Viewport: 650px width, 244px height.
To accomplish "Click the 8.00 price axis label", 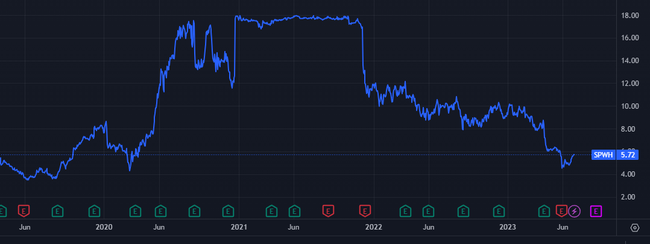I will click(x=628, y=129).
